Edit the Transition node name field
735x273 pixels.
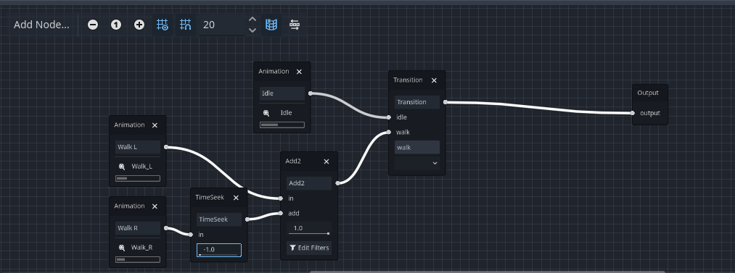tap(417, 102)
